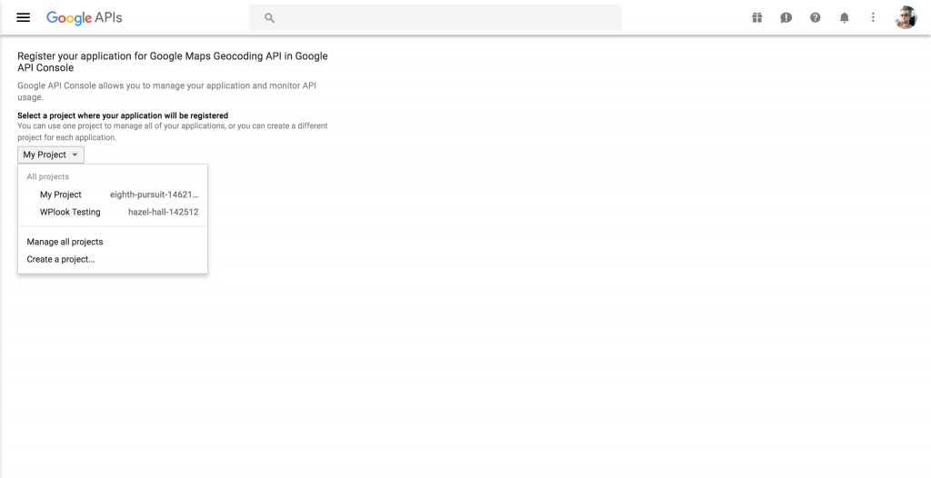931x478 pixels.
Task: Collapse the My Project dropdown button
Action: (x=51, y=154)
